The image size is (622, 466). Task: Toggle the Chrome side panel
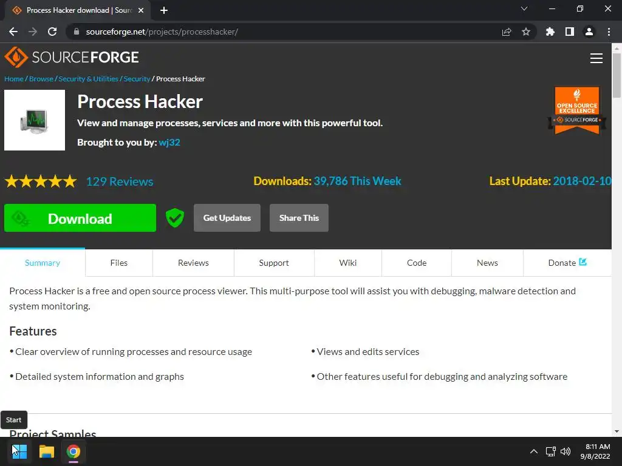(570, 32)
